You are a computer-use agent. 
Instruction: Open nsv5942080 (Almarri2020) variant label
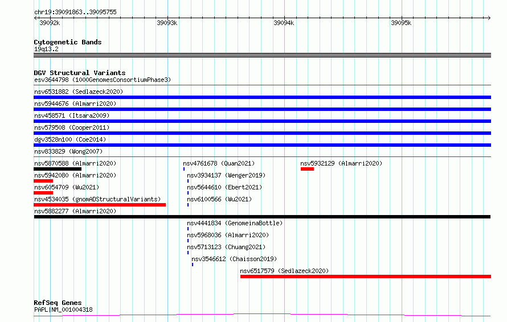coord(75,175)
